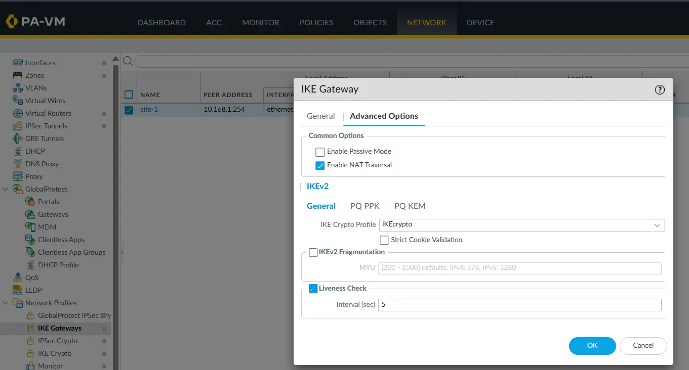Open the ACC top menu
The height and width of the screenshot is (370, 689).
214,22
